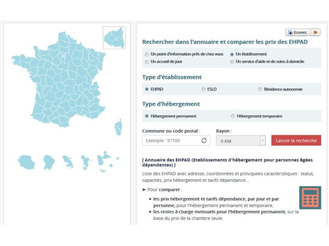Screen dimensions: 329x246
Task: Choose the ESLD establishment type
Action: pyautogui.click(x=203, y=89)
